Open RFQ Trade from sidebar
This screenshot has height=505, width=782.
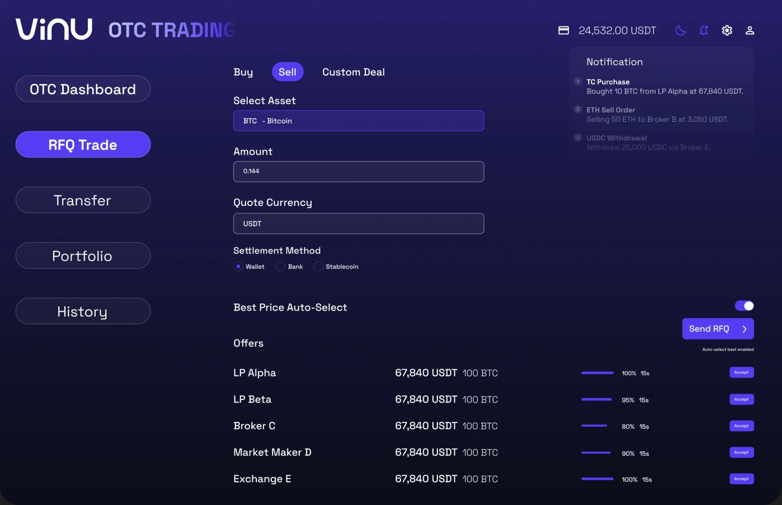pyautogui.click(x=83, y=144)
